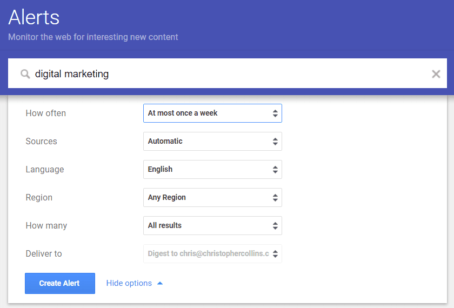
Task: Click the 'How often' label
Action: click(x=45, y=113)
